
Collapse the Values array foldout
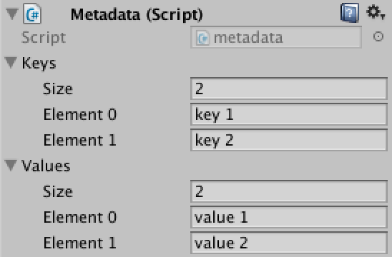point(11,166)
